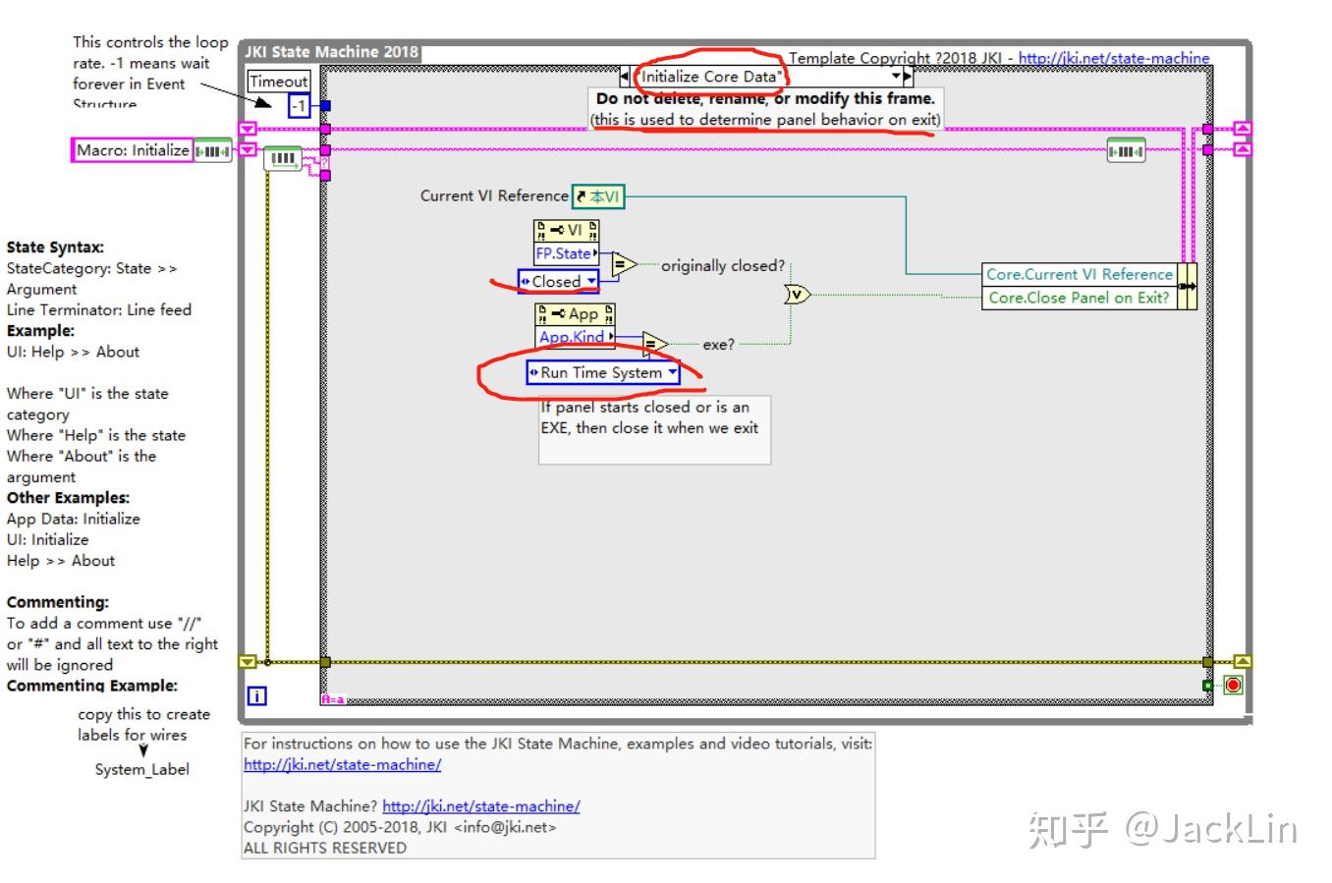Click the "If panel starts closed" comment box
1332x883 pixels.
(x=654, y=429)
